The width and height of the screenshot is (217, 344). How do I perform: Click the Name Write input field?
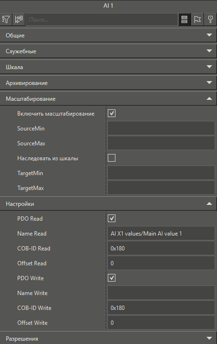(161, 293)
